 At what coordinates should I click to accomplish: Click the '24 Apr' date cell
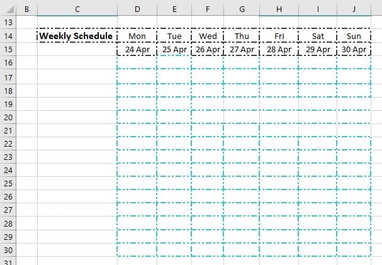[x=137, y=49]
